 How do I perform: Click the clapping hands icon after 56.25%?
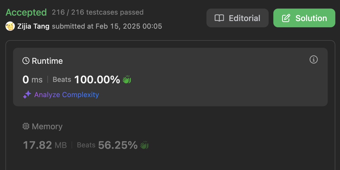[144, 146]
